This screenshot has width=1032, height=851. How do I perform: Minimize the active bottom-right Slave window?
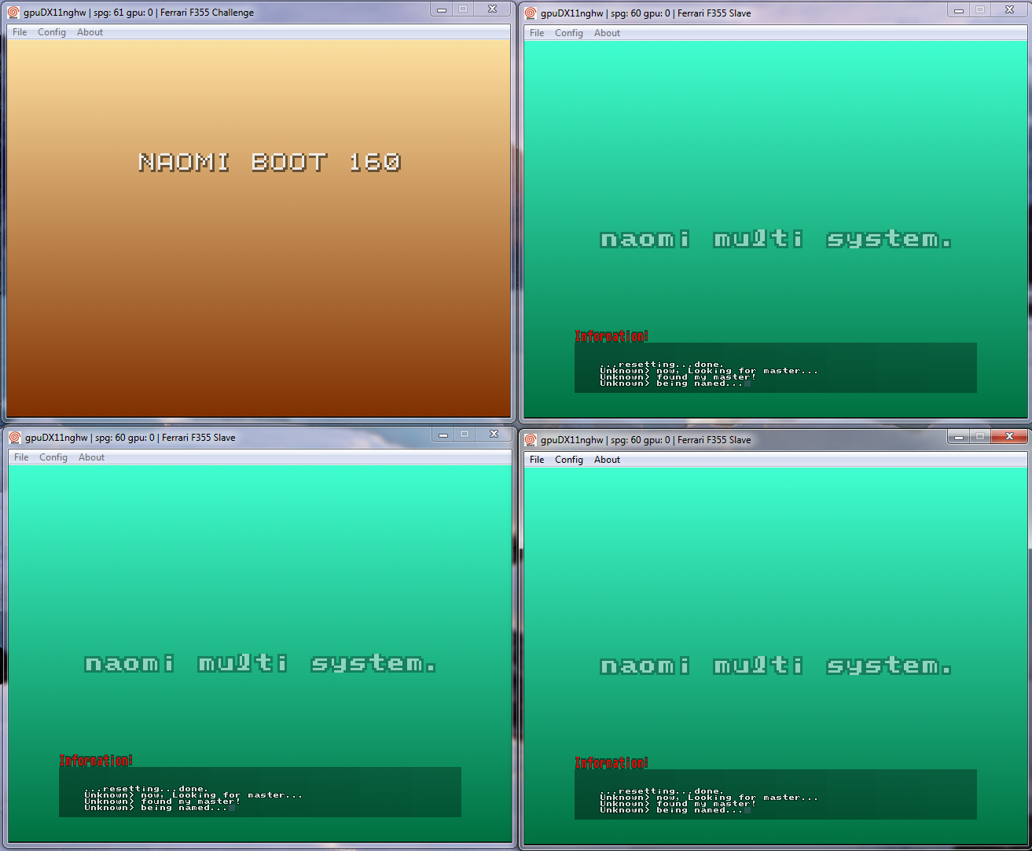[959, 437]
